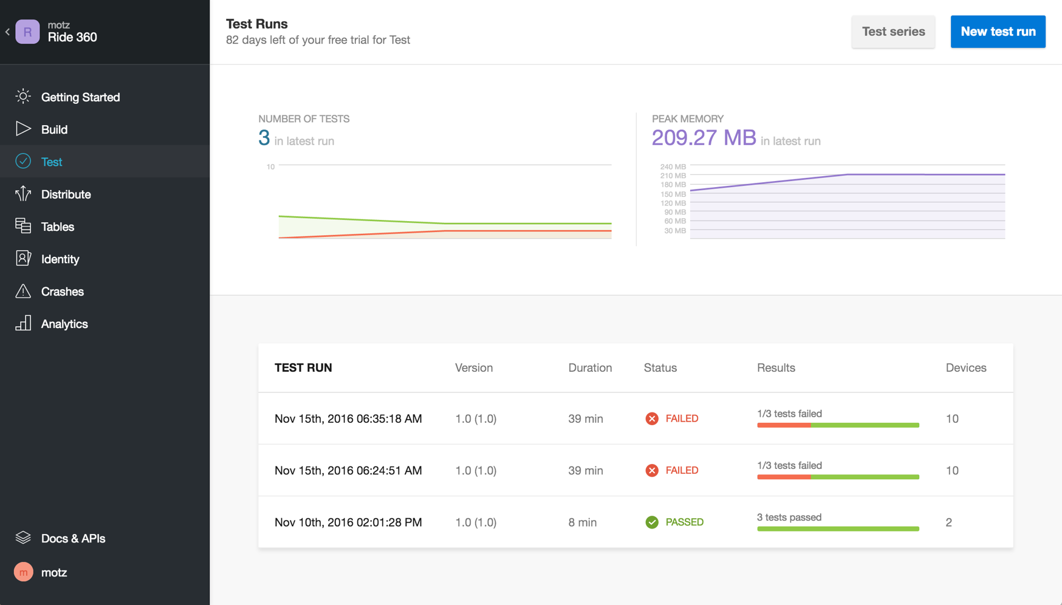Click the Identity person icon
Screen dimensions: 1062x605
click(23, 259)
